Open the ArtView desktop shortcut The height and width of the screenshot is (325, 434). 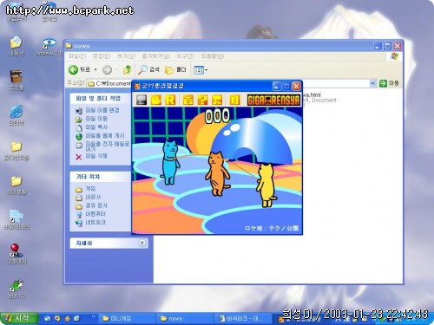[x=49, y=47]
